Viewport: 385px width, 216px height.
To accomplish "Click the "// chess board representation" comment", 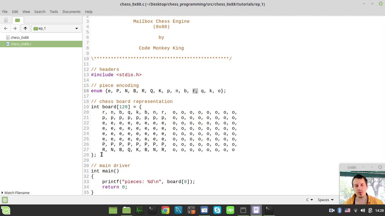I will 132,101.
